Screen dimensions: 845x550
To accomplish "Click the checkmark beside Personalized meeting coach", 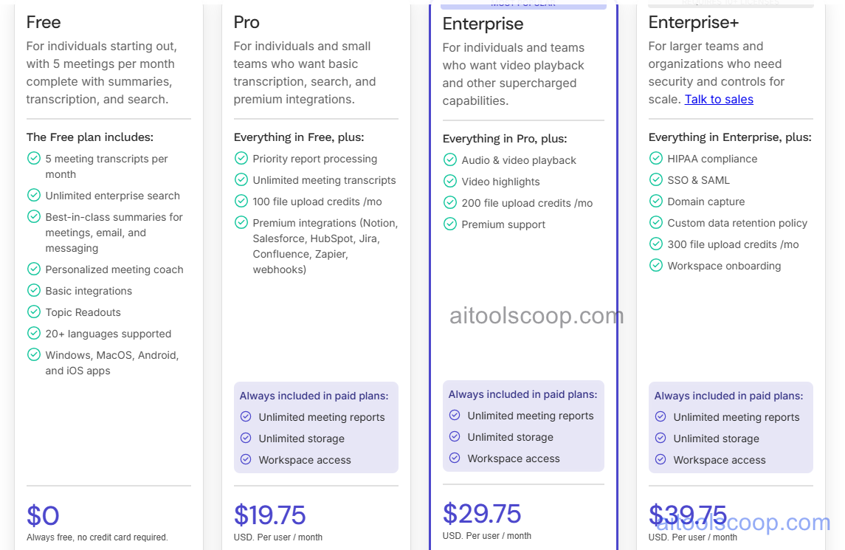I will 34,269.
